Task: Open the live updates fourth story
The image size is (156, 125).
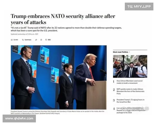Action: 131,110
